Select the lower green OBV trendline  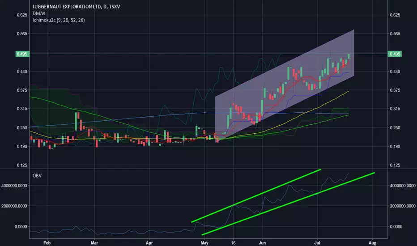pos(288,204)
